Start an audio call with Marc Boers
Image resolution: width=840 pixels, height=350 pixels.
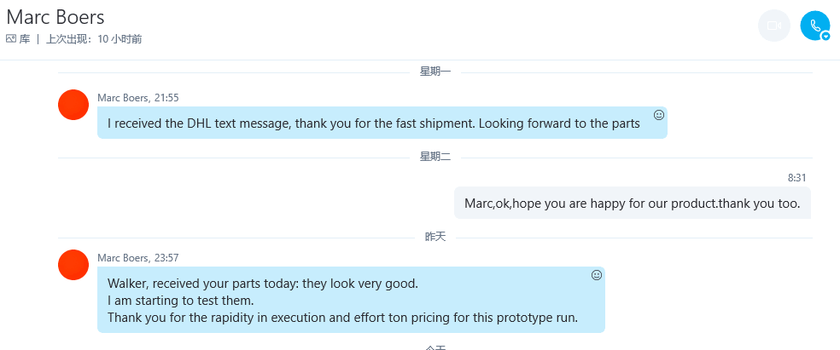[814, 25]
